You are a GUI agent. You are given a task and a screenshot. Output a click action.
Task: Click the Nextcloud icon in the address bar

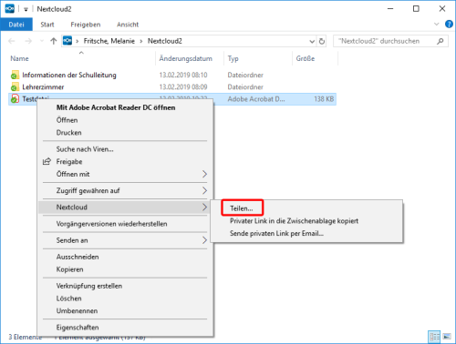[x=67, y=41]
